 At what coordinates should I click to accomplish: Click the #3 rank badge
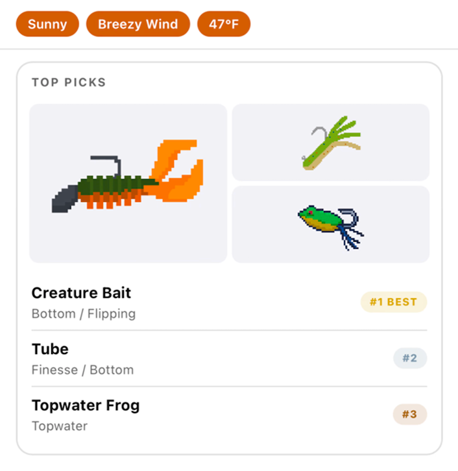pos(409,414)
